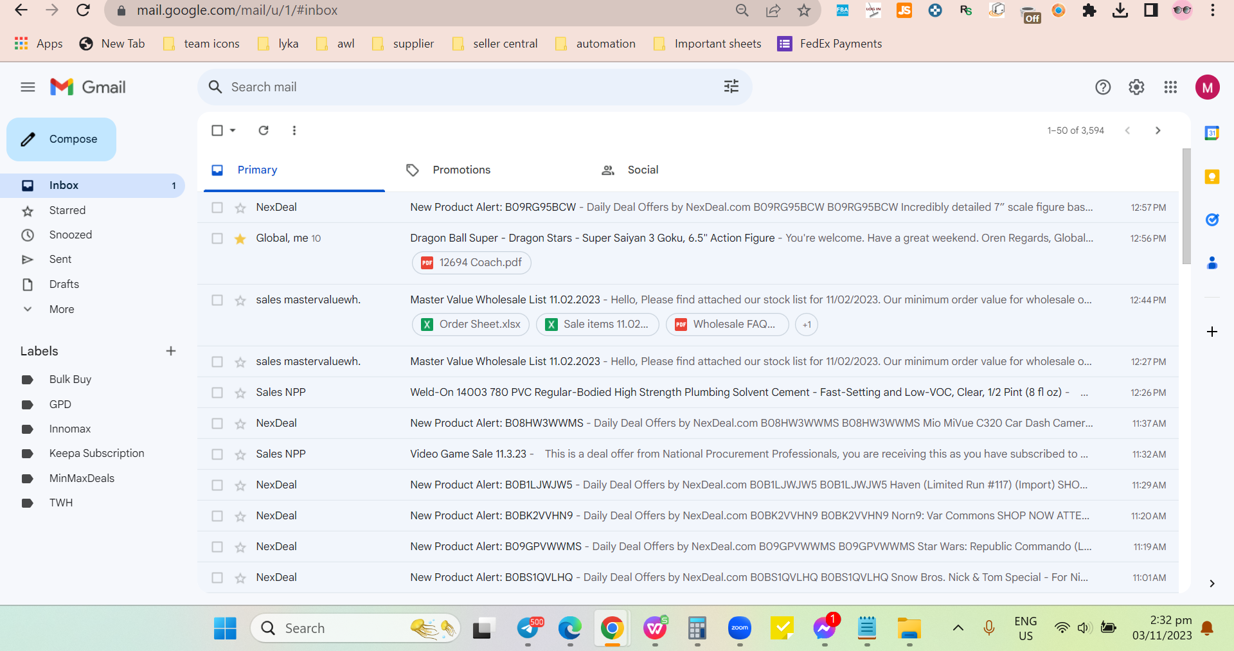Star the NexDeal B09RG95BCW email

(240, 208)
